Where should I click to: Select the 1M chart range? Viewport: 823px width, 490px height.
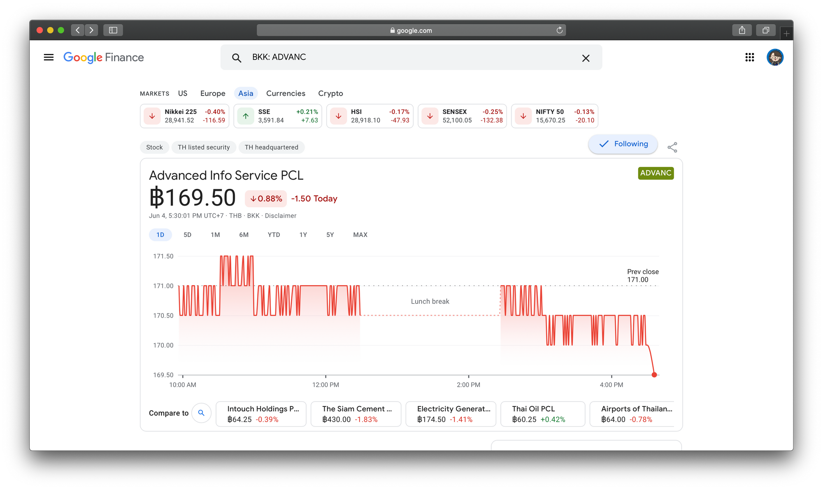point(215,235)
